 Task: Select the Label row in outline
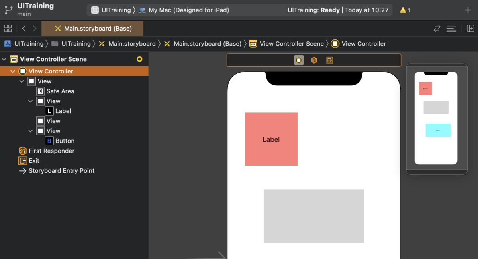(74, 111)
